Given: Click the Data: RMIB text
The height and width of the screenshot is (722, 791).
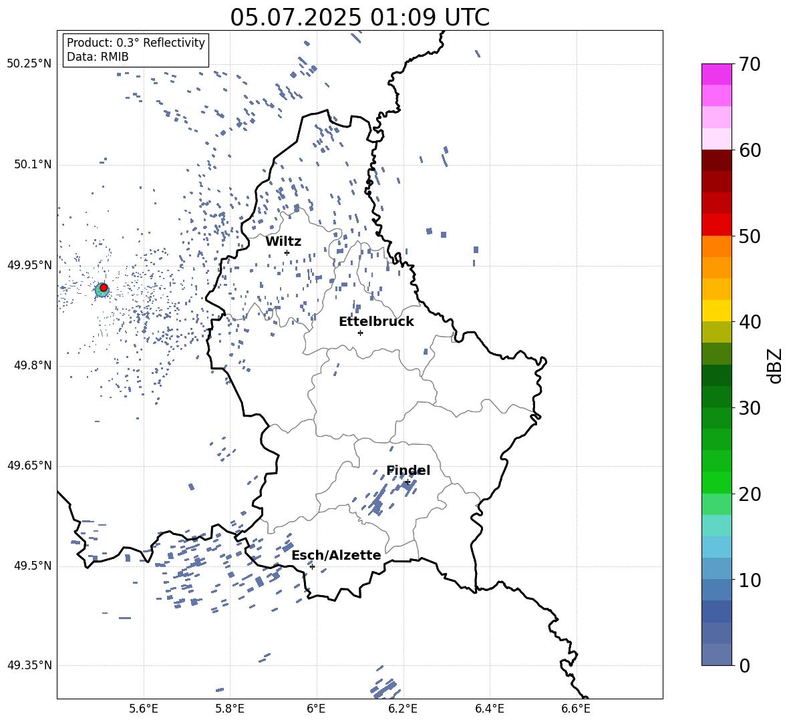Looking at the screenshot, I should coord(98,57).
